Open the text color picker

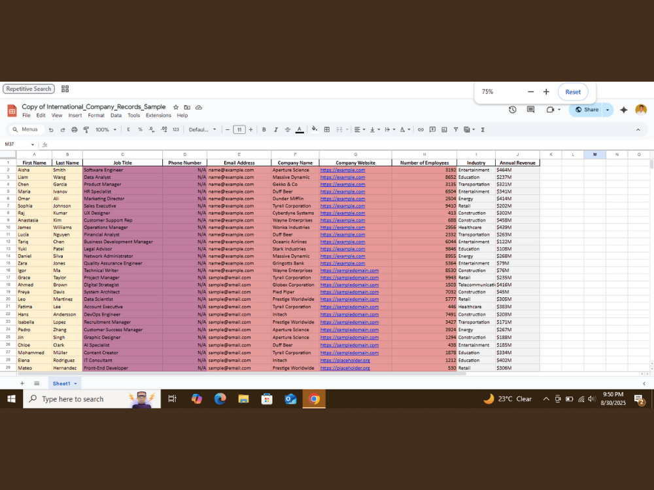point(300,129)
